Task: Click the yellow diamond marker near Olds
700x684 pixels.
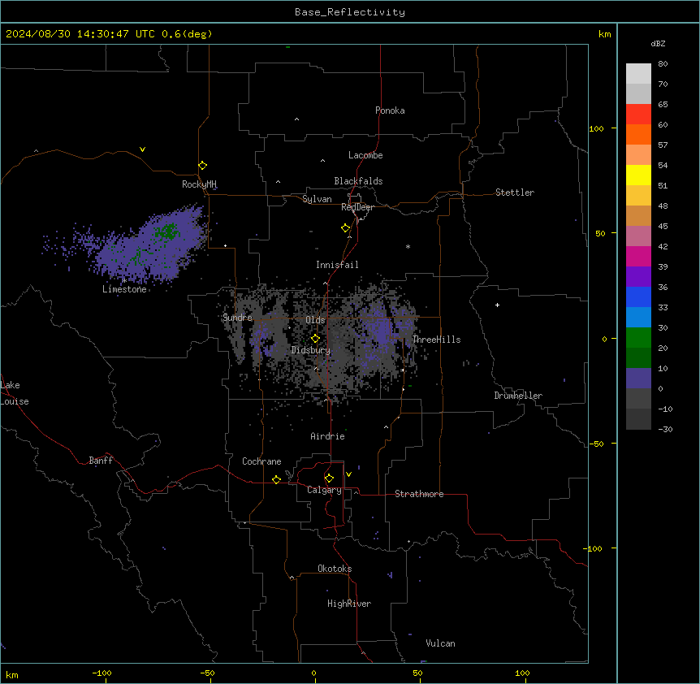Action: pos(315,339)
